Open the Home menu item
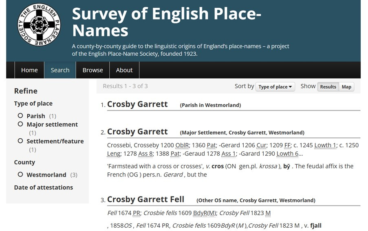The image size is (368, 231). [x=29, y=70]
